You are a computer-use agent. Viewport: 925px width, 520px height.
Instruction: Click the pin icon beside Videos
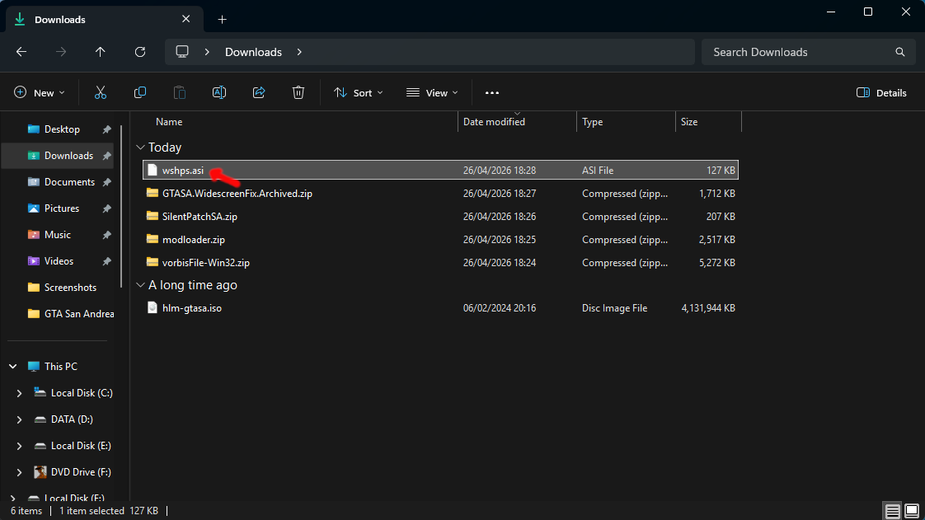(x=107, y=261)
